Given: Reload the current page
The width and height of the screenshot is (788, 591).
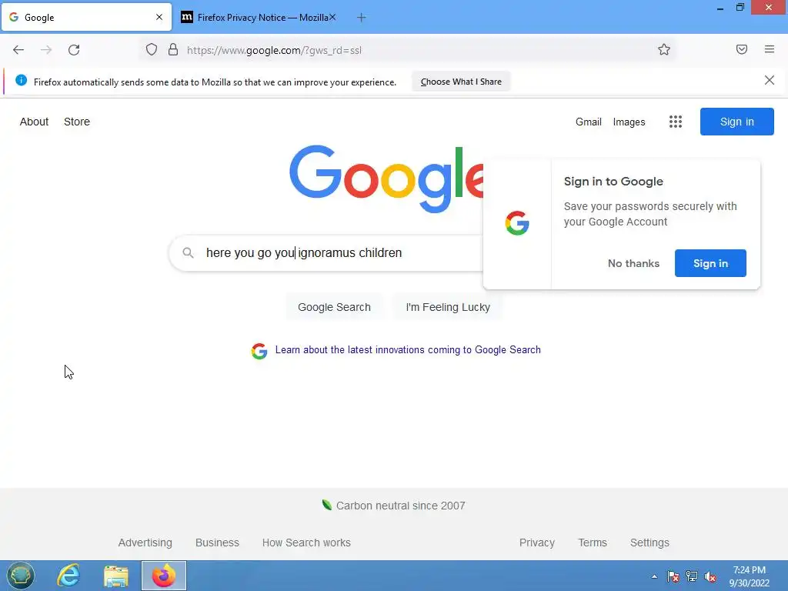Looking at the screenshot, I should [x=74, y=50].
